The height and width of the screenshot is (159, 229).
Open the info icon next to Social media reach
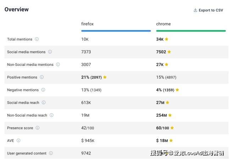tap(44, 102)
